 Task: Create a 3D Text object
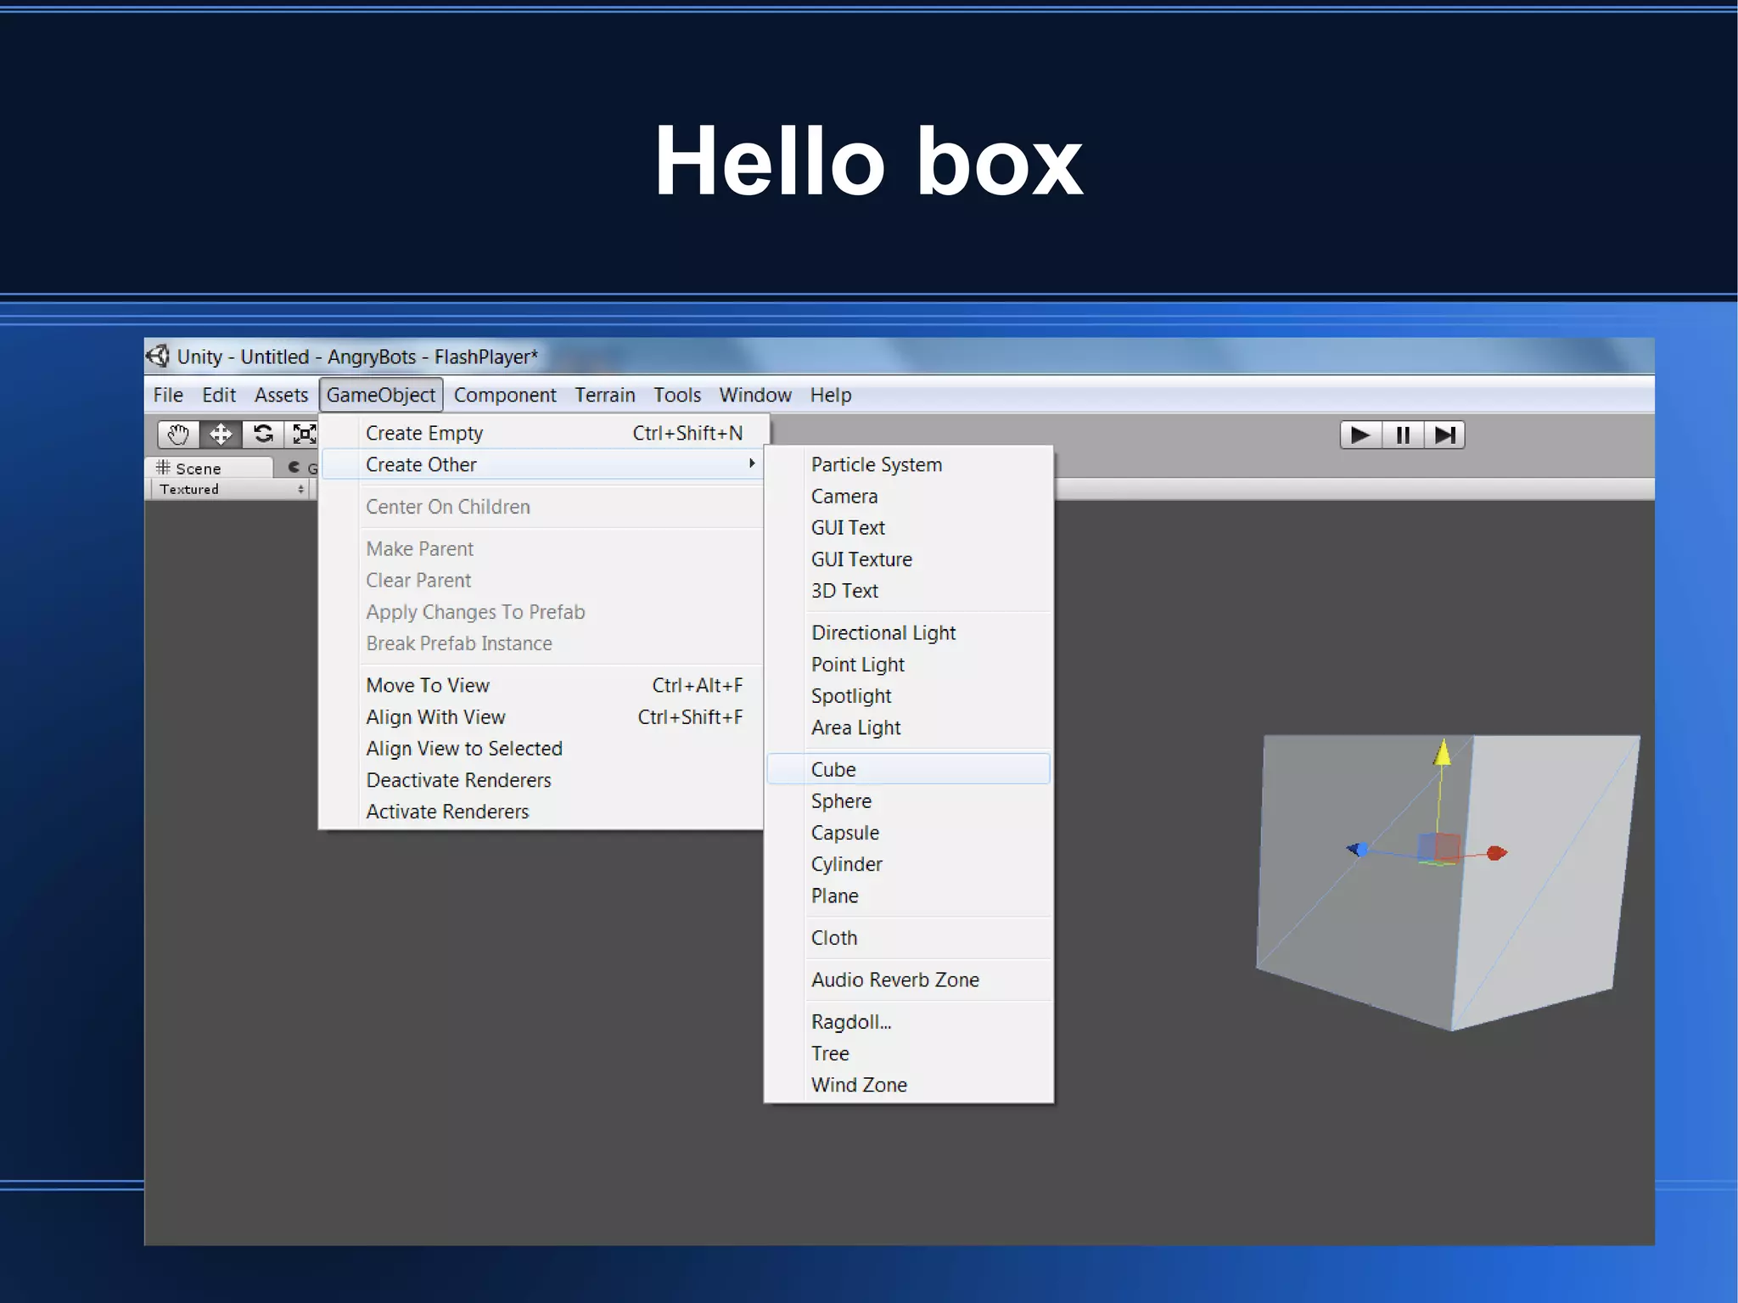pos(909,590)
